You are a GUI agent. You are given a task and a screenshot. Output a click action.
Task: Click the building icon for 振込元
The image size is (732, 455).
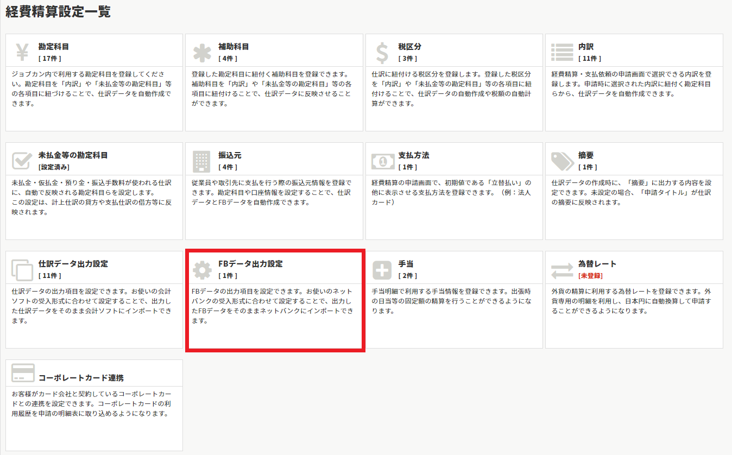tap(202, 161)
